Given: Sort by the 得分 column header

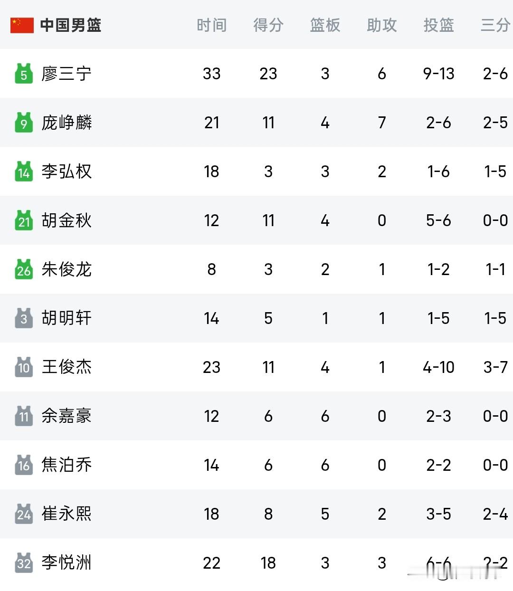Looking at the screenshot, I should click(268, 25).
